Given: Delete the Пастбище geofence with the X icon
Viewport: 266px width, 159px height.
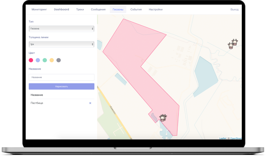Looking at the screenshot, I should pos(90,103).
